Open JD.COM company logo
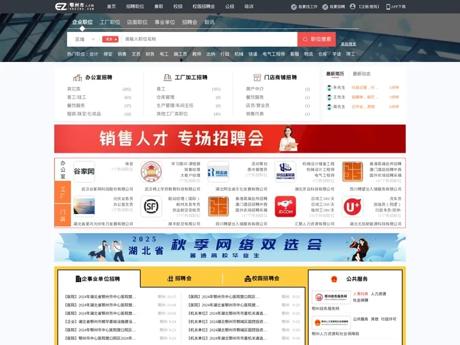 point(286,206)
